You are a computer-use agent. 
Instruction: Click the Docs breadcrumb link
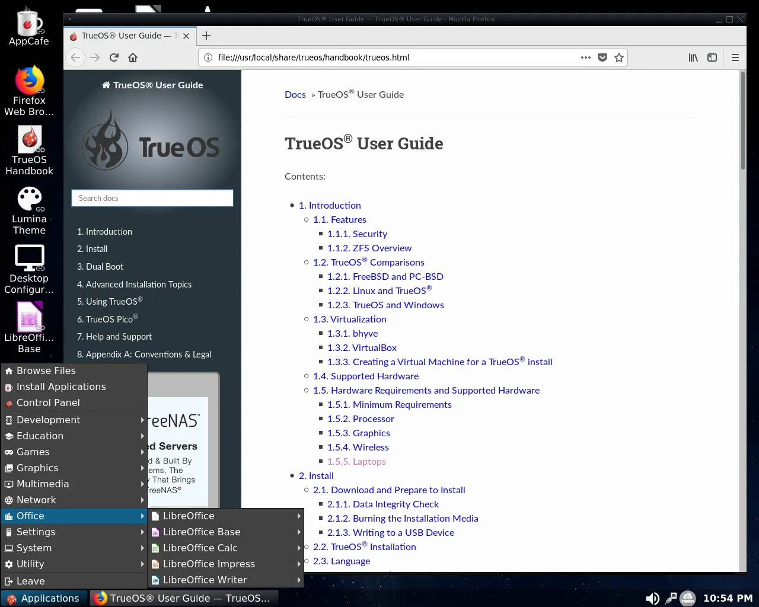pyautogui.click(x=295, y=94)
